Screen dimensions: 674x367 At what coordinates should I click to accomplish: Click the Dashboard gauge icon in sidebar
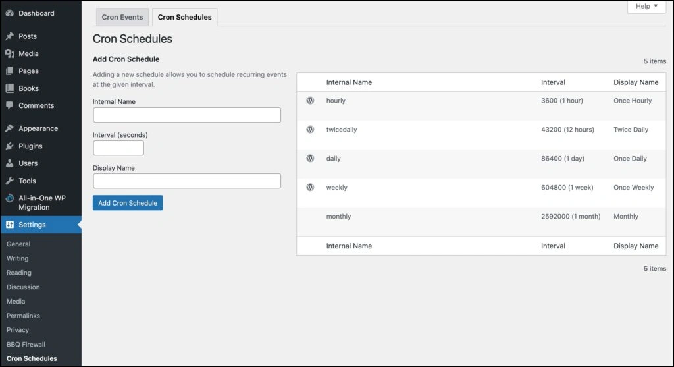point(9,13)
